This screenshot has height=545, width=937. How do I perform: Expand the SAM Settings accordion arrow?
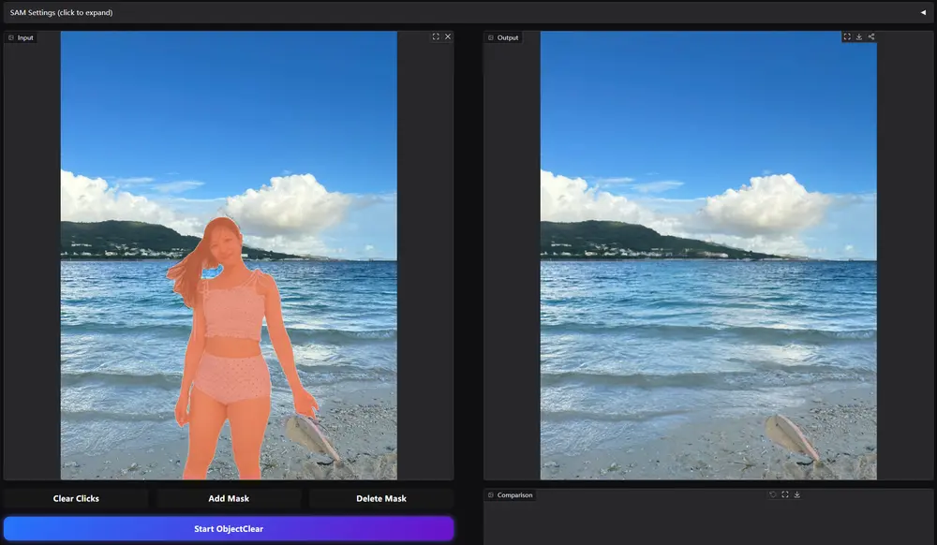pos(923,12)
